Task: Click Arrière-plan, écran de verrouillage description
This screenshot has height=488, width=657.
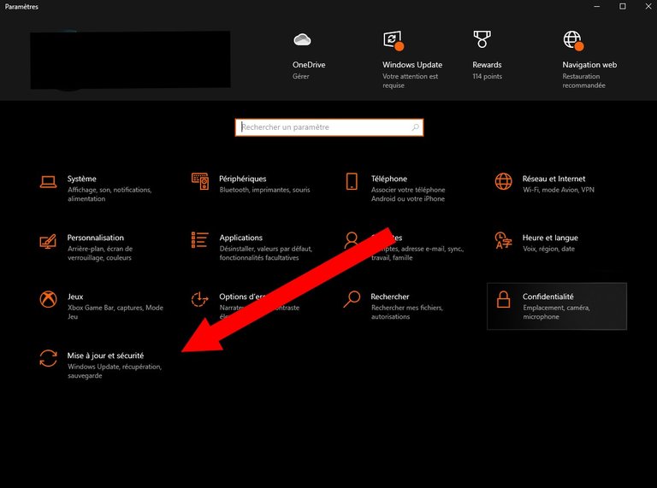Action: coord(100,253)
